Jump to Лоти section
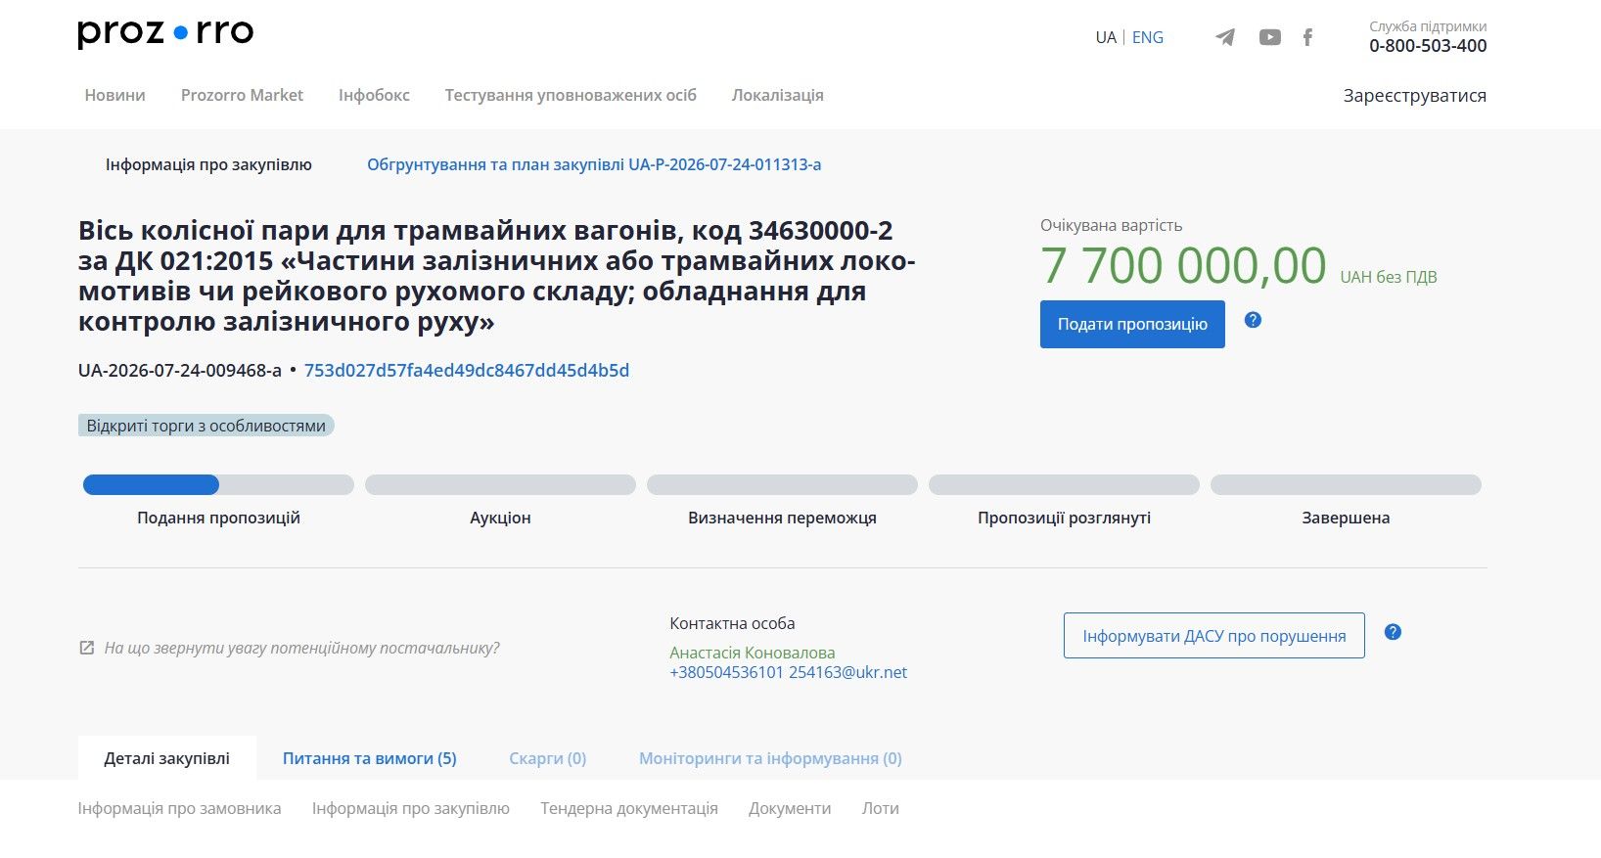The image size is (1601, 858). (881, 808)
